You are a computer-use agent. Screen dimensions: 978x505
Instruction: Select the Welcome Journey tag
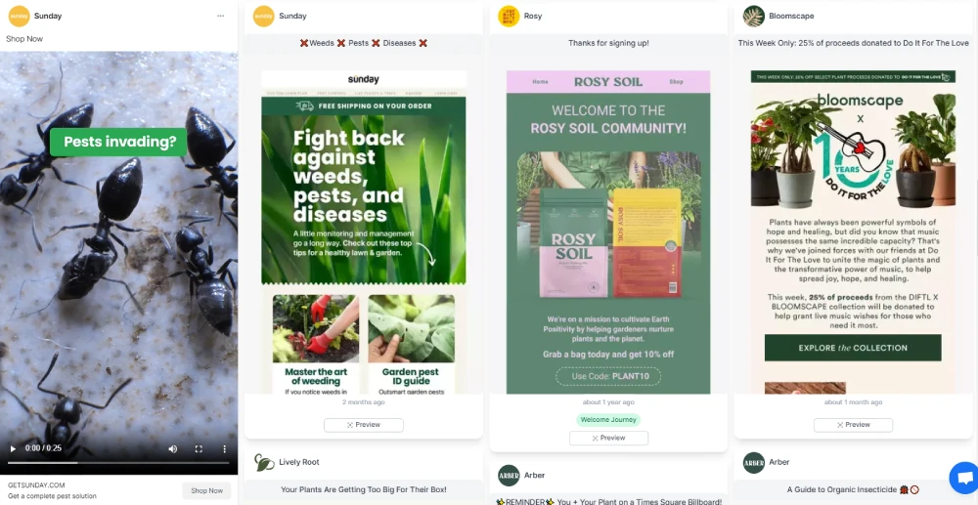pyautogui.click(x=608, y=420)
